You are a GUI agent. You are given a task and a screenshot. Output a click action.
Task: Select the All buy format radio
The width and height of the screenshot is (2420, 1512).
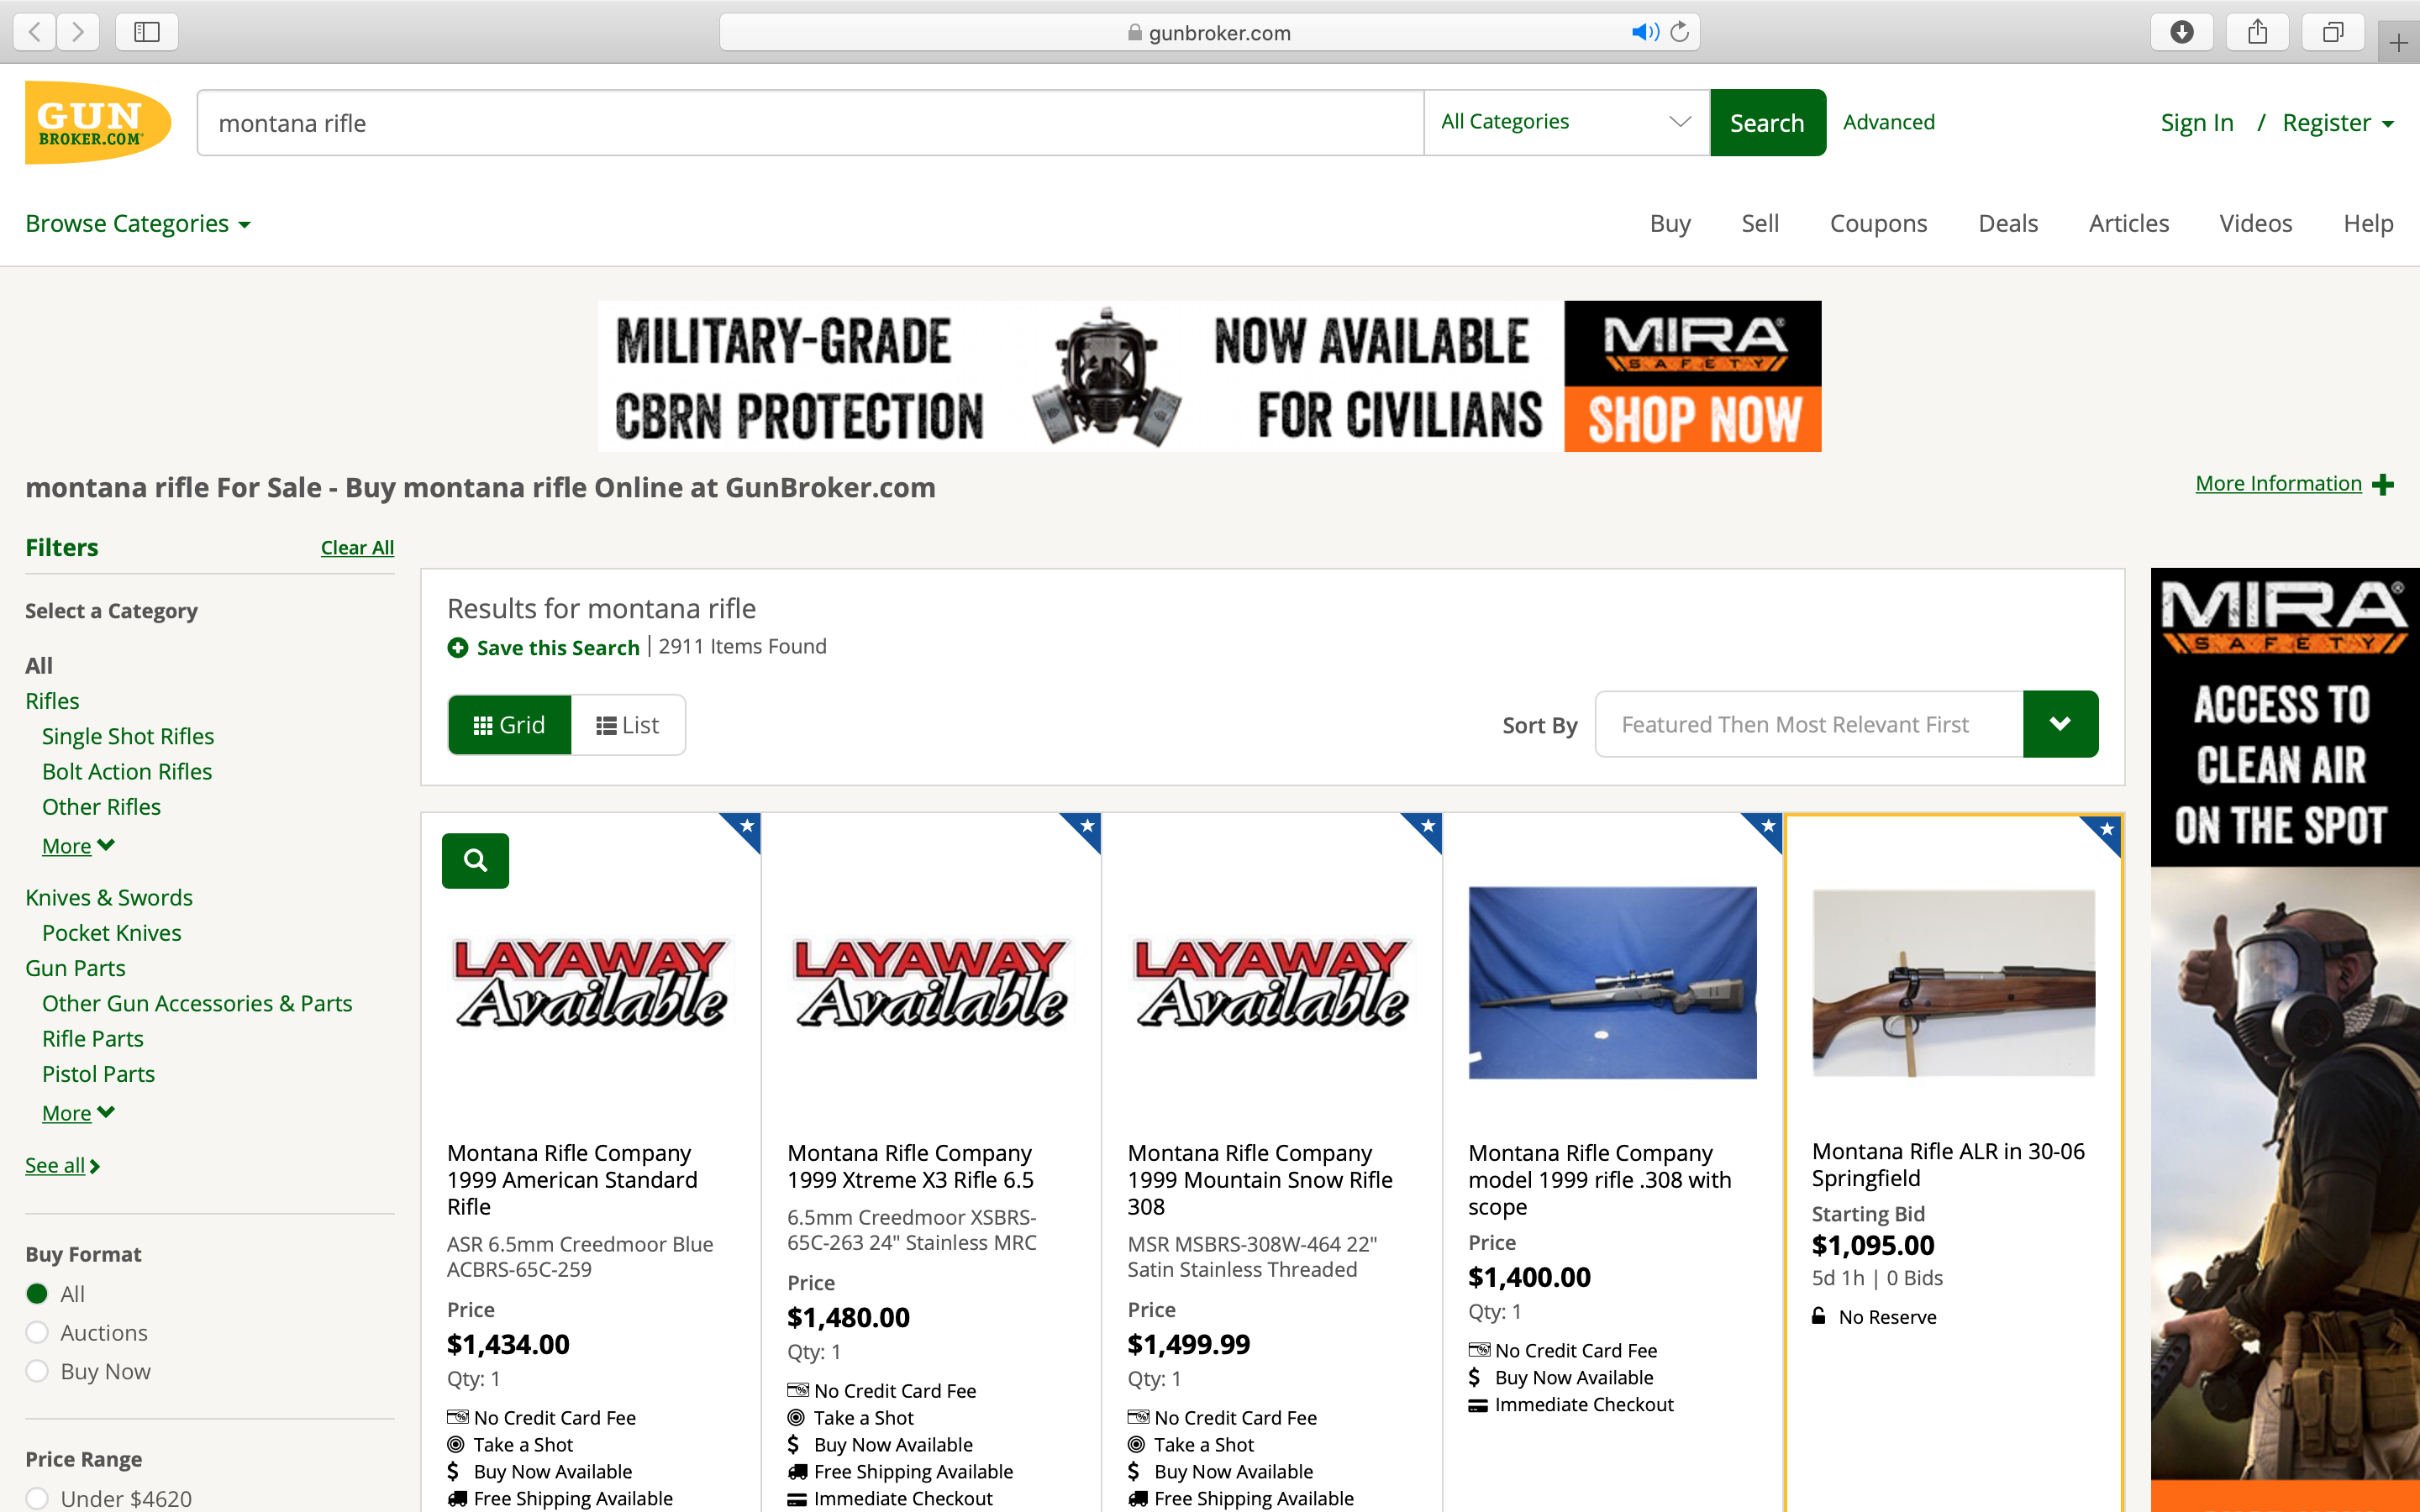(x=37, y=1294)
